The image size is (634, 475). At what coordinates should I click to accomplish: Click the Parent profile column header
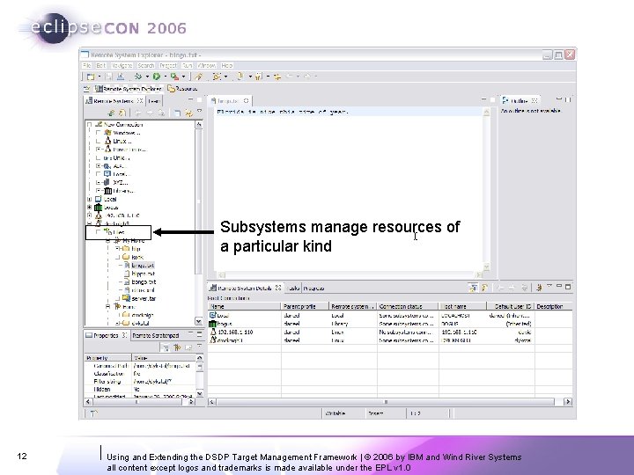[305, 306]
